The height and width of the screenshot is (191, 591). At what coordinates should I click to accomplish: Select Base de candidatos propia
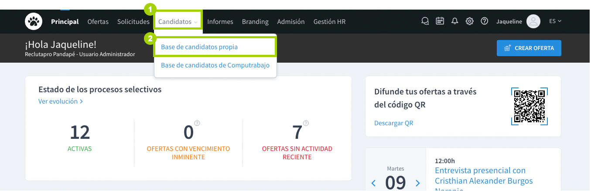pyautogui.click(x=199, y=47)
